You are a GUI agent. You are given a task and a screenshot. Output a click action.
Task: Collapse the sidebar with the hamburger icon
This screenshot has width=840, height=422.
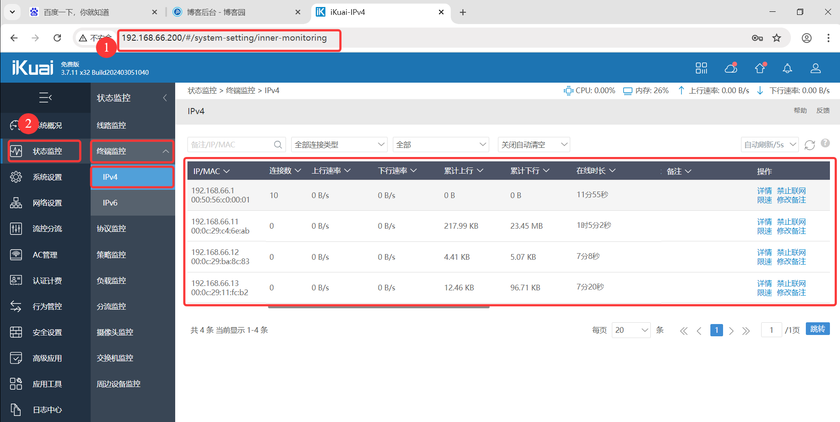46,98
